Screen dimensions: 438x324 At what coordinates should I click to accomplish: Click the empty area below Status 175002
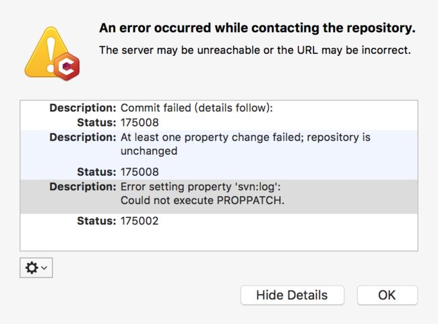tap(219, 239)
